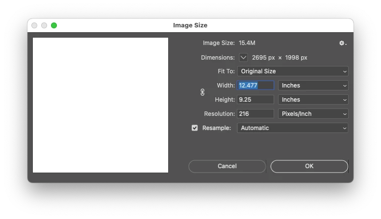
Task: Toggle the Resample checkbox
Action: (x=195, y=128)
